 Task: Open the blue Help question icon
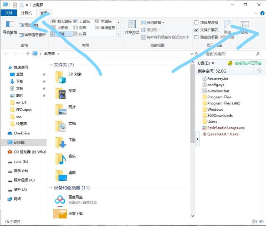[262, 13]
